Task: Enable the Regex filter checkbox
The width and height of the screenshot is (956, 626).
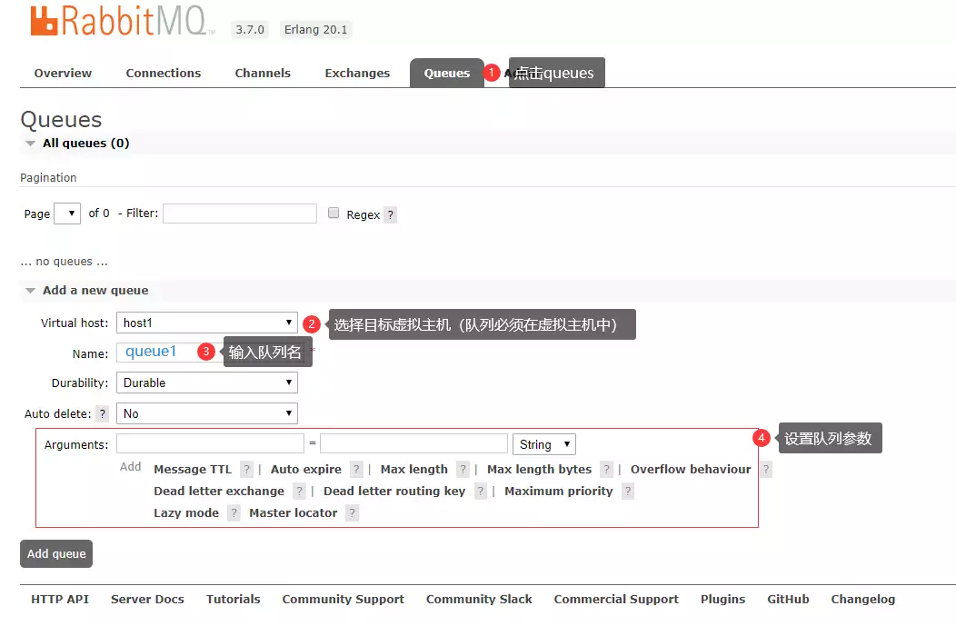Action: (x=334, y=213)
